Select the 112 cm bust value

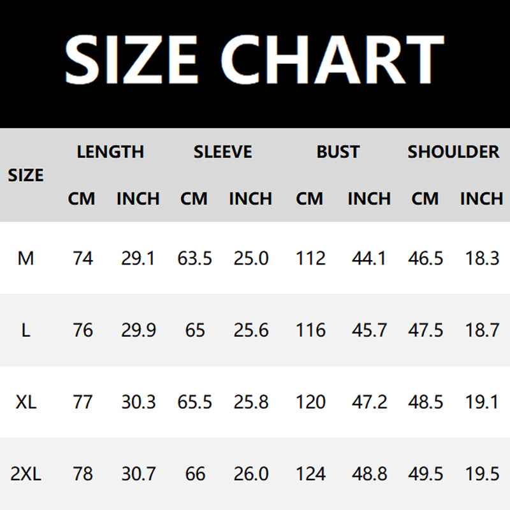pos(310,258)
